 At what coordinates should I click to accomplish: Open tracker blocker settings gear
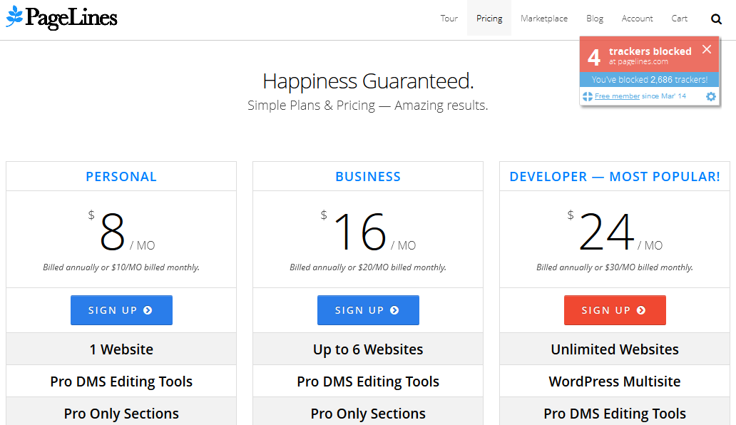[710, 96]
